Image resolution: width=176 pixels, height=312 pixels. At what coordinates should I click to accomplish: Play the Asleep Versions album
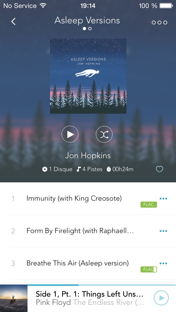(70, 134)
